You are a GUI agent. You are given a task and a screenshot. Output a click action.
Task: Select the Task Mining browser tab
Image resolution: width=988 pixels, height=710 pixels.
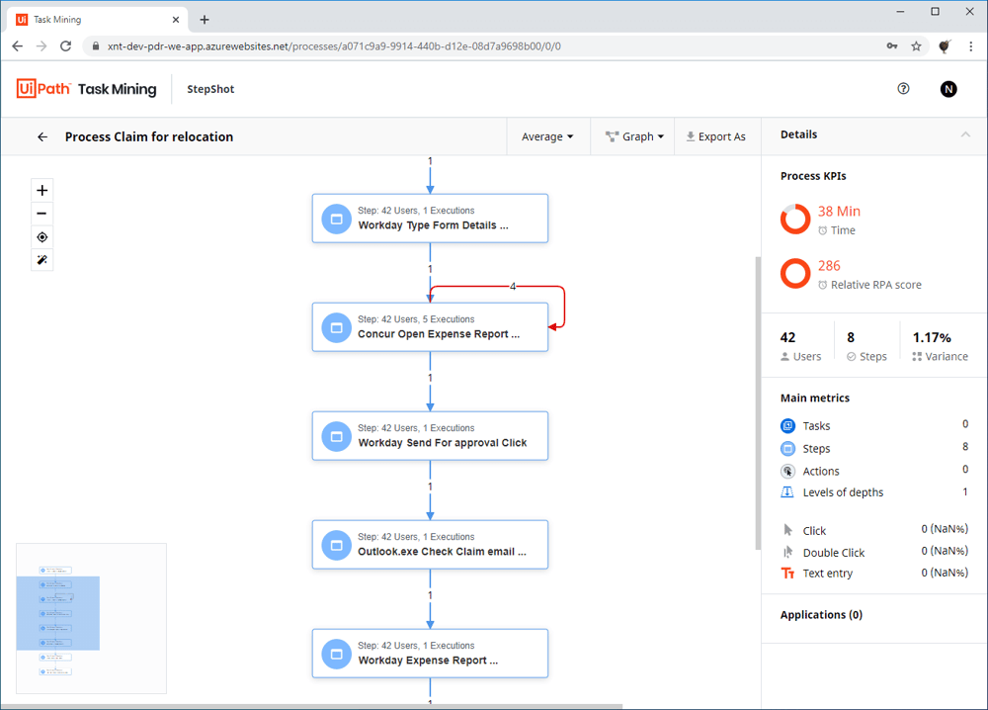coord(98,20)
